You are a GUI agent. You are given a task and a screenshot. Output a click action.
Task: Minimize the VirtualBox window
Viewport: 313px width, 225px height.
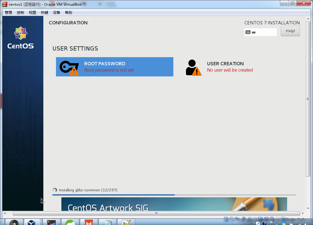284,3
